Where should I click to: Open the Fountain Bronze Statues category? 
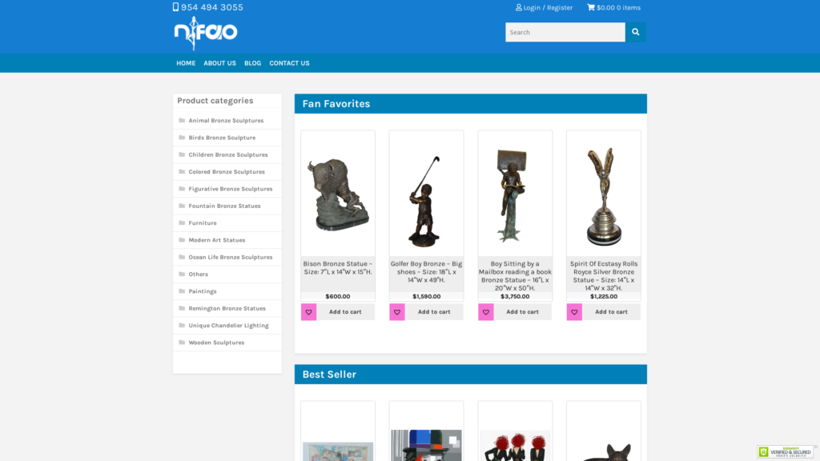click(224, 206)
